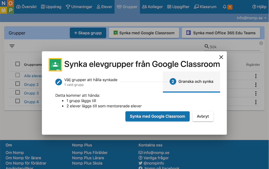
Task: Open Om Nomp för lärare link
Action: pos(23,158)
